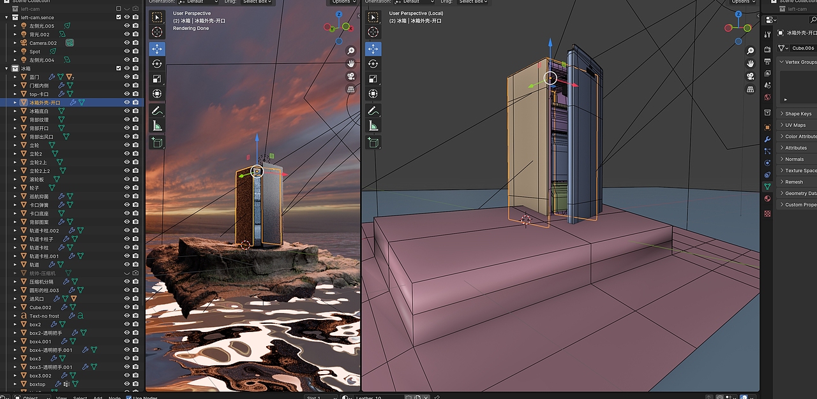Toggle render camera icon for Camera.002

pos(135,43)
